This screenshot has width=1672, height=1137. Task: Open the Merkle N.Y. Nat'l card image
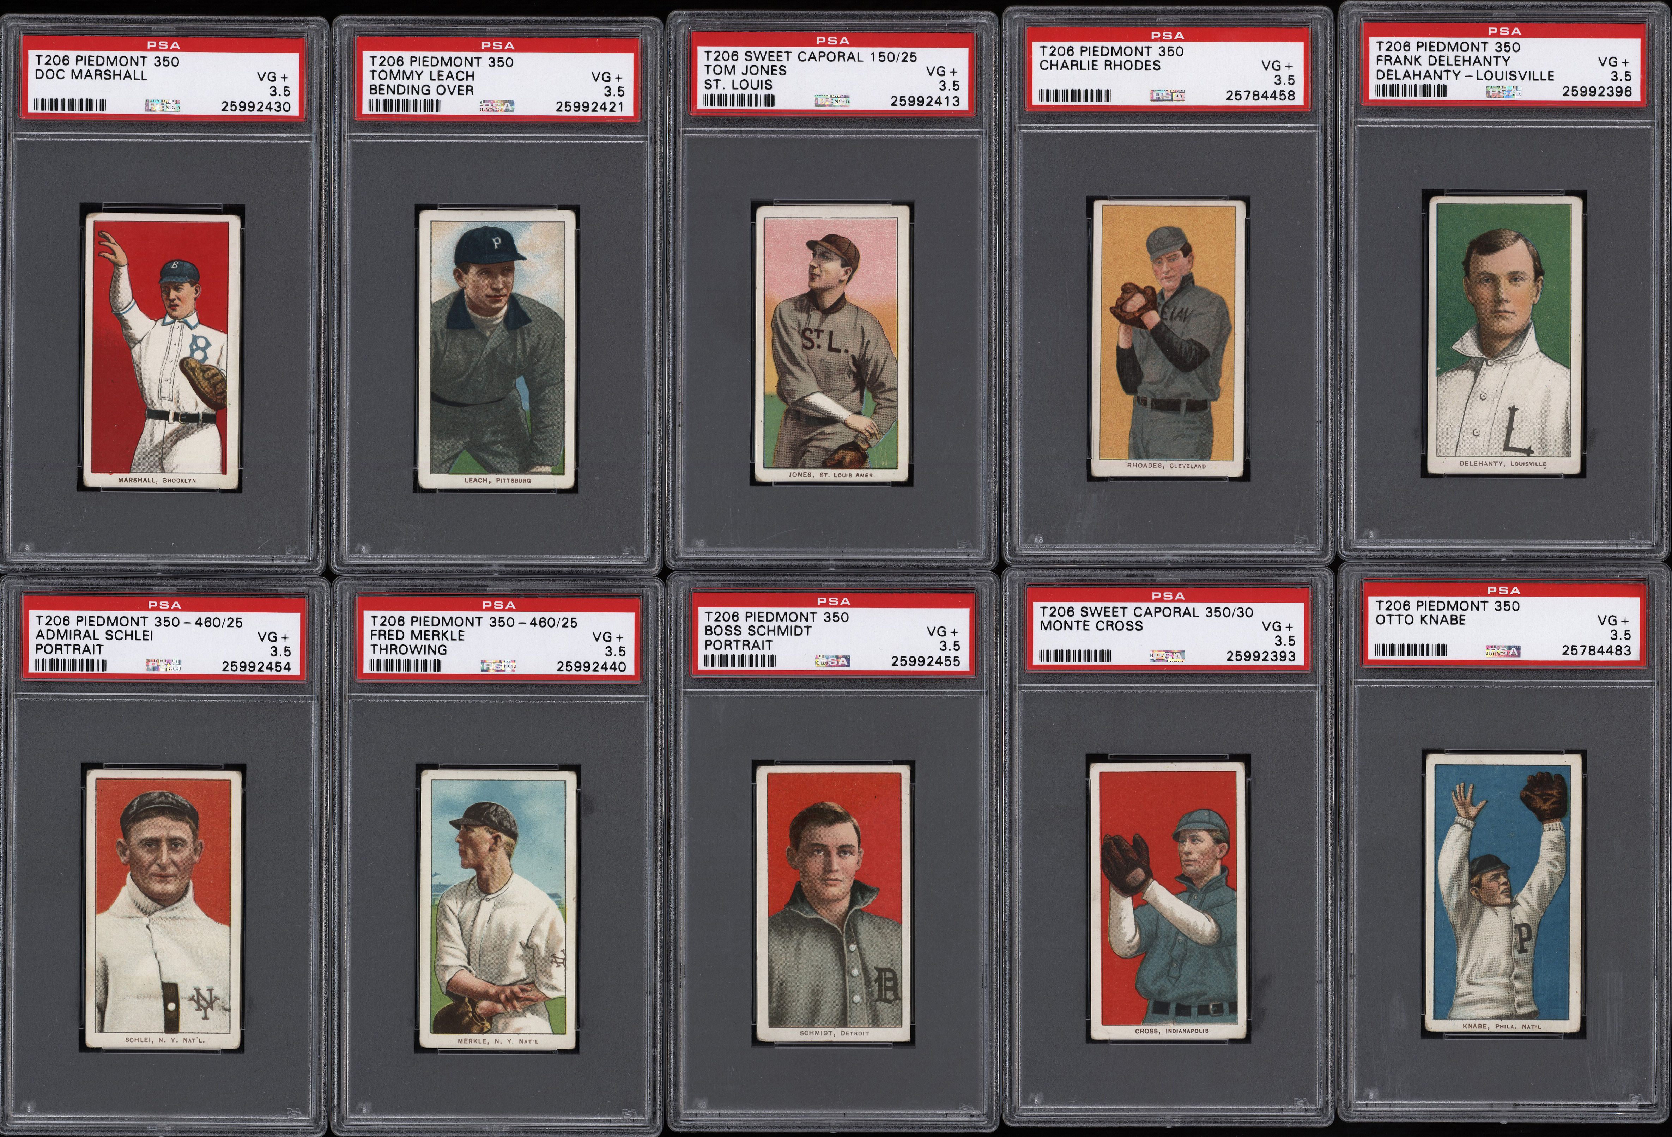pos(498,909)
